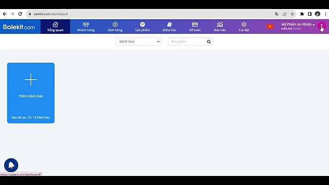Open the notification bell button
Viewport: 329px width, 185px height.
click(11, 165)
